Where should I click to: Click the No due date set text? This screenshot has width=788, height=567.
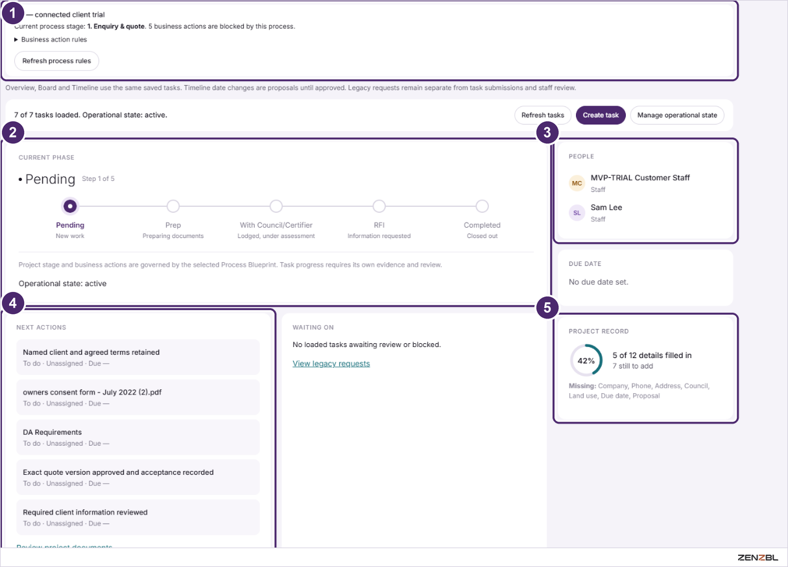599,282
